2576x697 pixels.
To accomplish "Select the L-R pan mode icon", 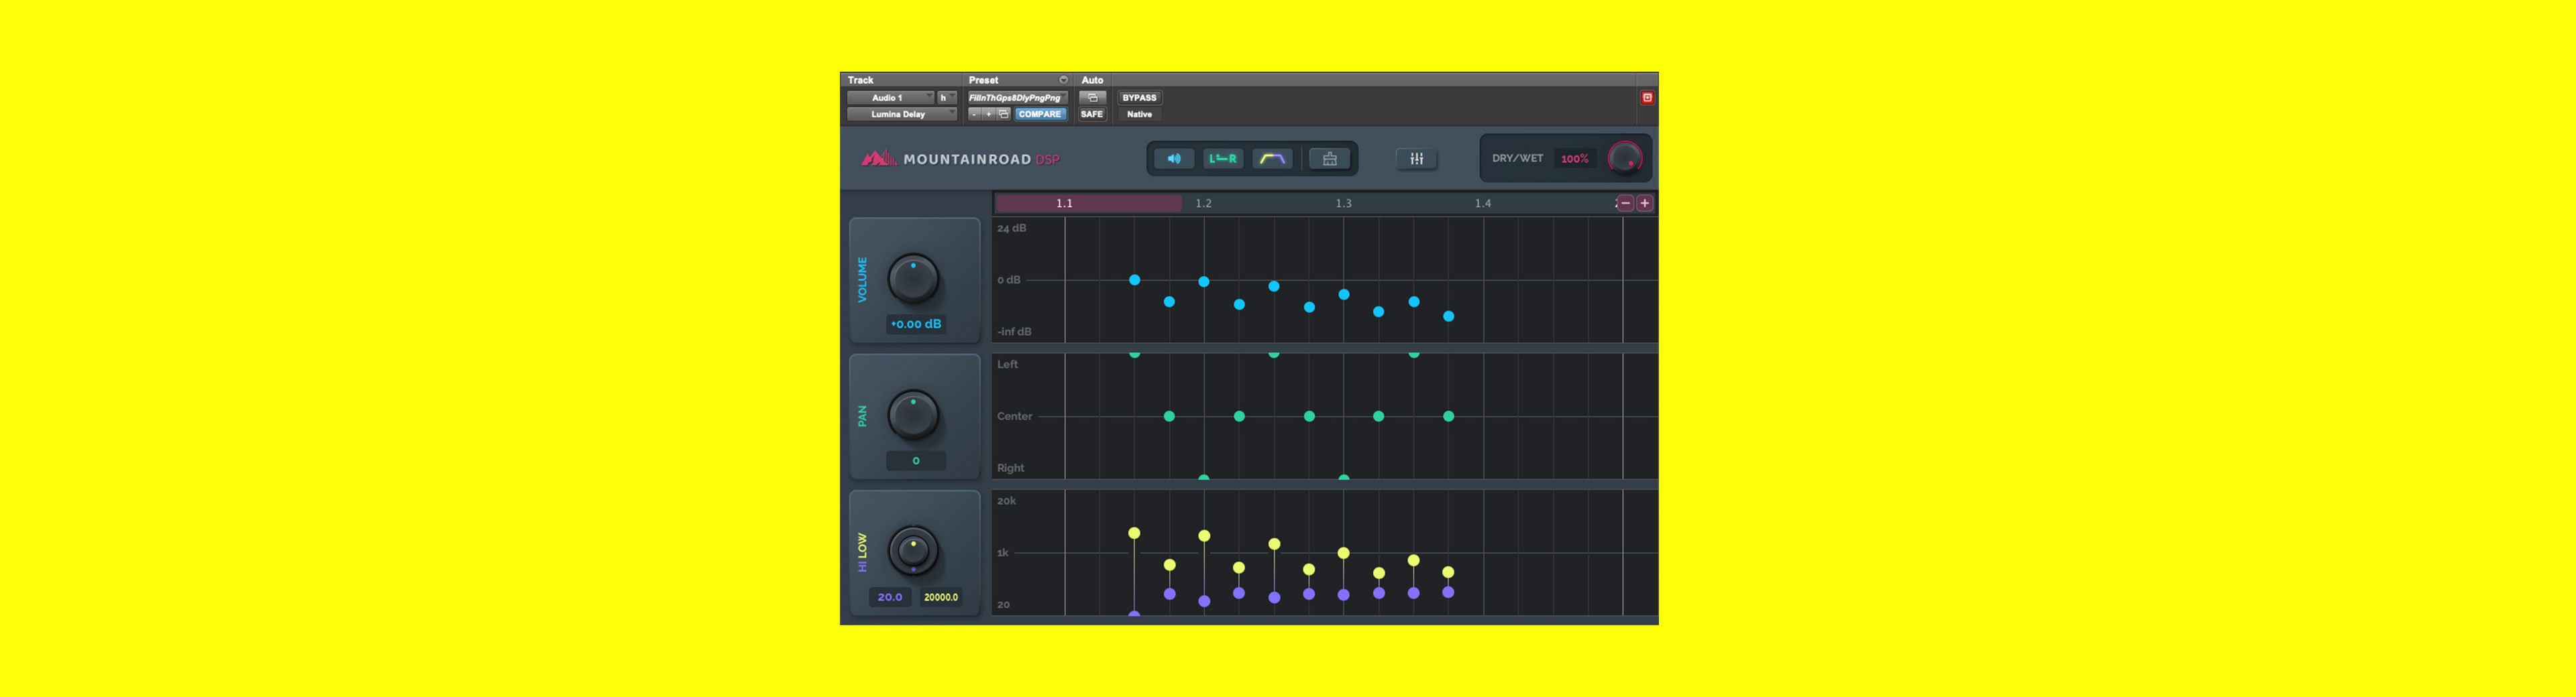I will (1222, 159).
